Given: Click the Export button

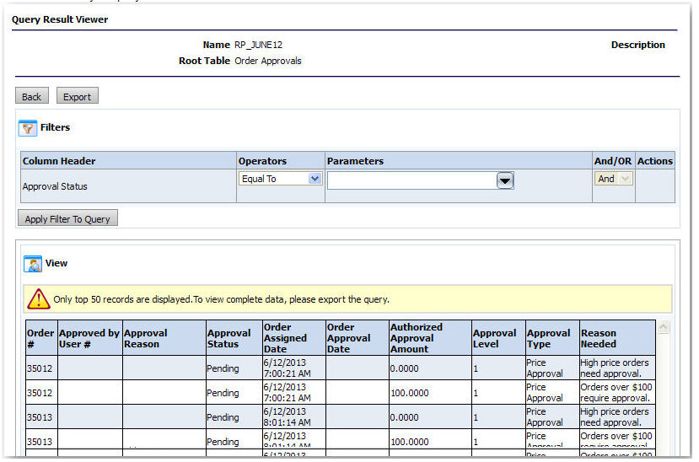Looking at the screenshot, I should point(77,97).
